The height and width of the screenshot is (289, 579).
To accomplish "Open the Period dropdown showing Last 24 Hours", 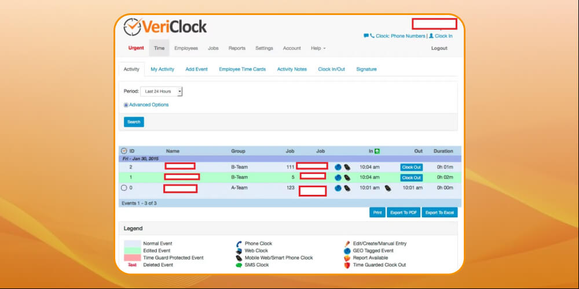I will click(162, 91).
